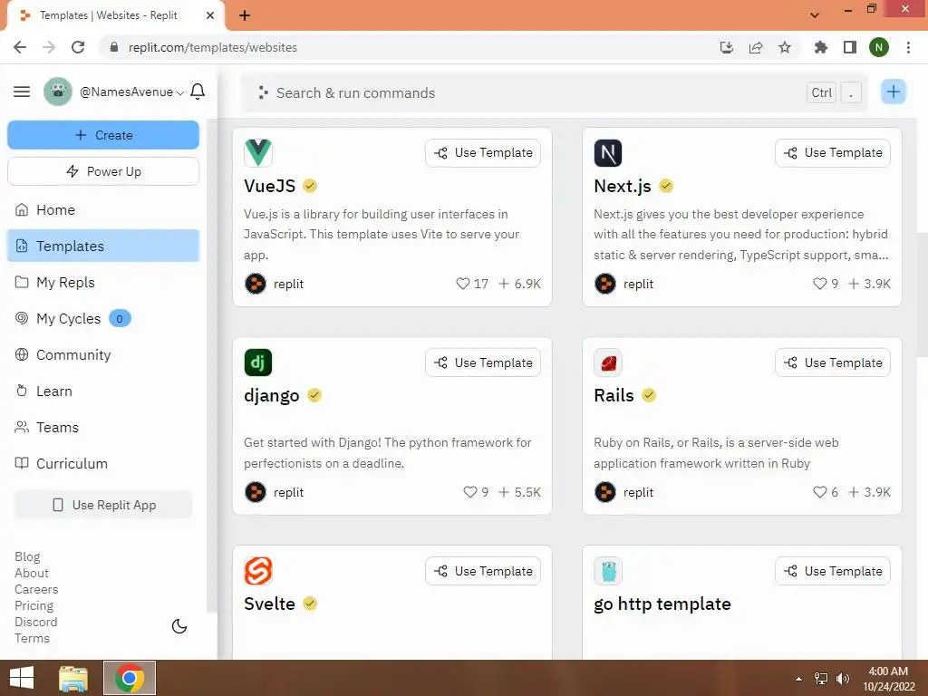The height and width of the screenshot is (696, 928).
Task: Open the Pricing link
Action: coord(34,605)
